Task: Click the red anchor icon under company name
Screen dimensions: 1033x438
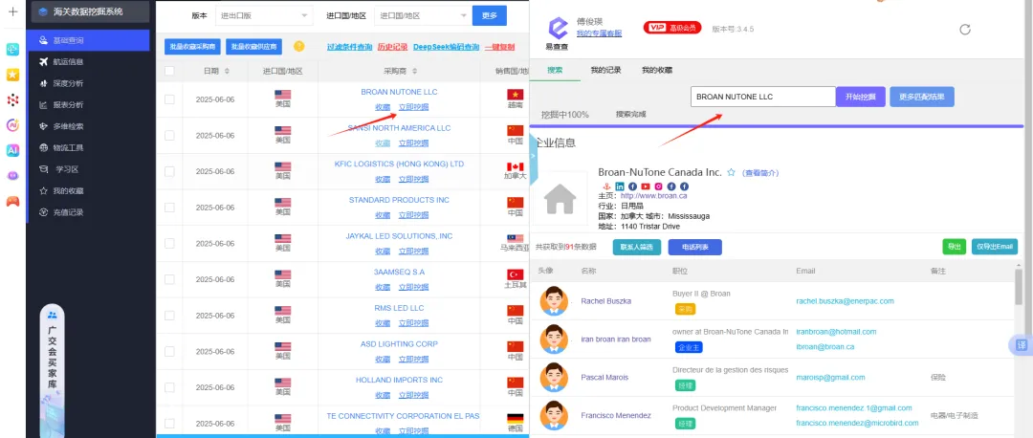Action: 608,186
